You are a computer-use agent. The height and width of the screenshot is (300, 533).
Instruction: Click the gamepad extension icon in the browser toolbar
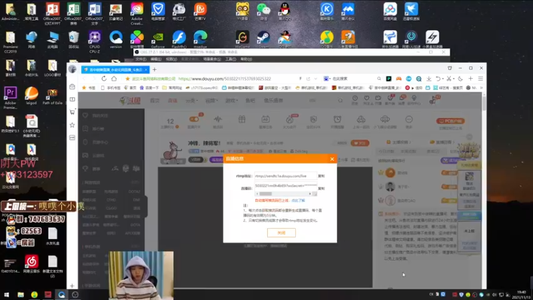398,79
